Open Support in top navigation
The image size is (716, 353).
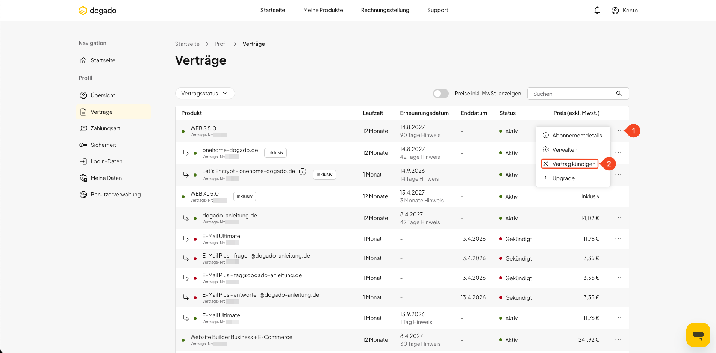pos(437,10)
